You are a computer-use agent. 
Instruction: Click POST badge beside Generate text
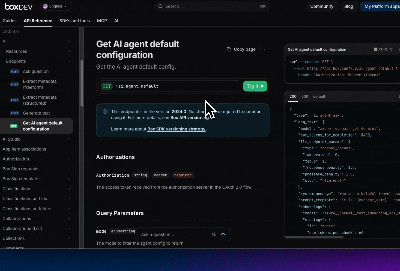[x=14, y=113]
